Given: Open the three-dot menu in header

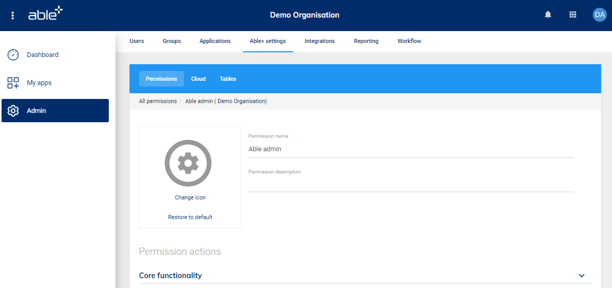Looking at the screenshot, I should [x=13, y=16].
